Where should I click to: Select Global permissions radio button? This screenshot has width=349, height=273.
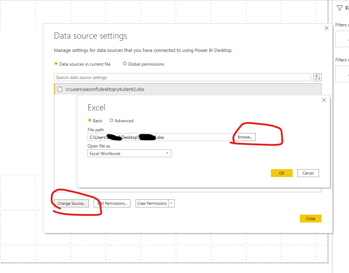125,64
